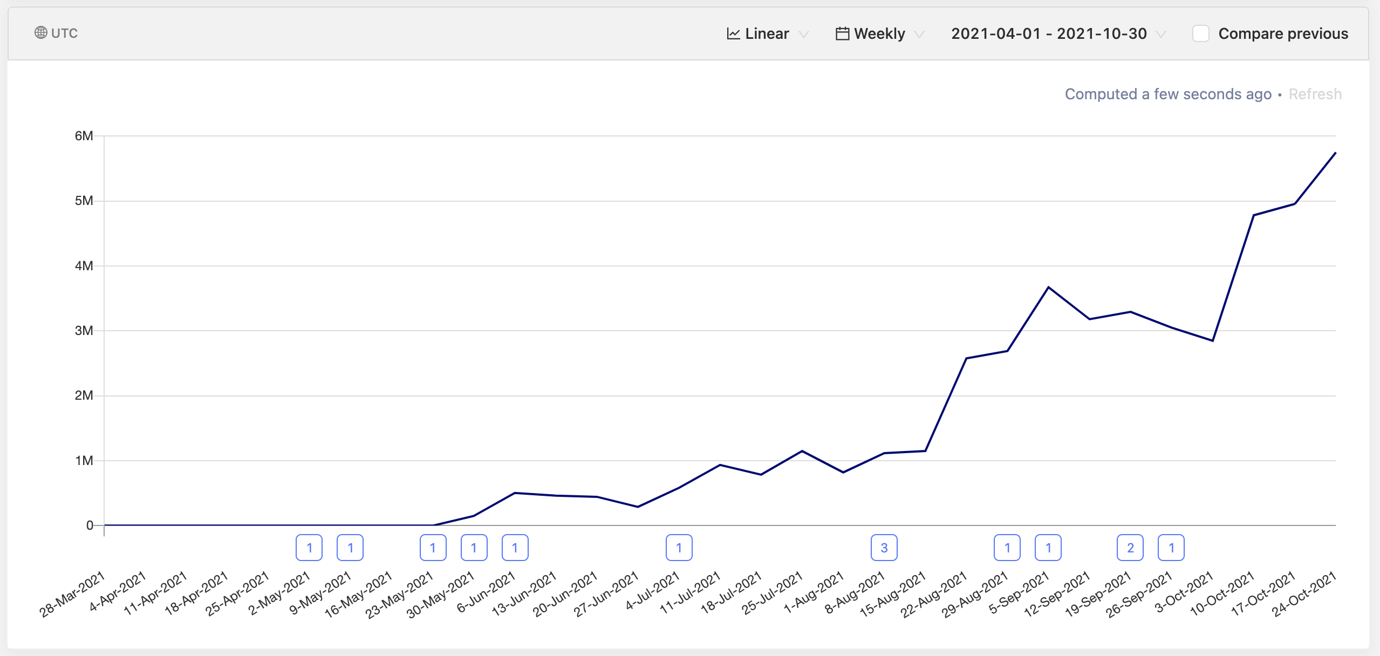Select annotation badge 1 near 23-May-2021
Screen dimensions: 1380x656
tap(433, 548)
